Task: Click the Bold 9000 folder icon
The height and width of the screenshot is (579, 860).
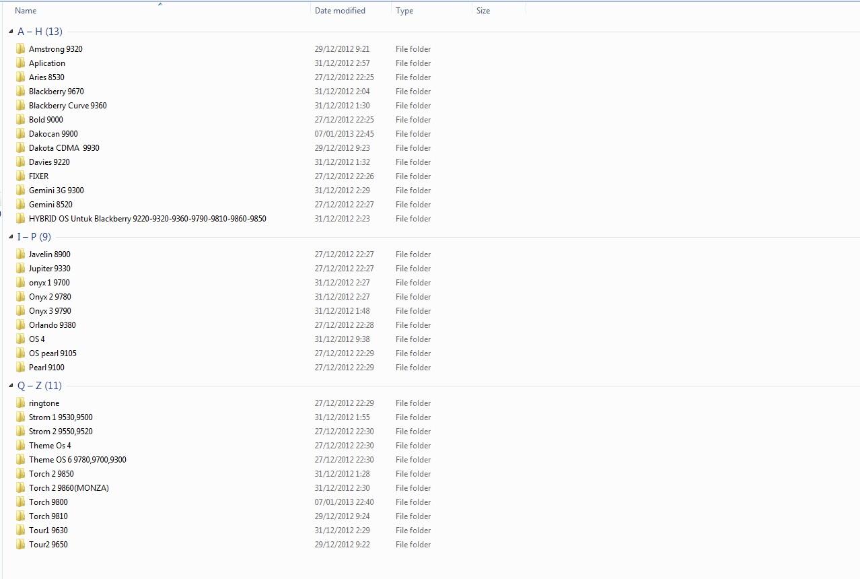Action: point(20,120)
